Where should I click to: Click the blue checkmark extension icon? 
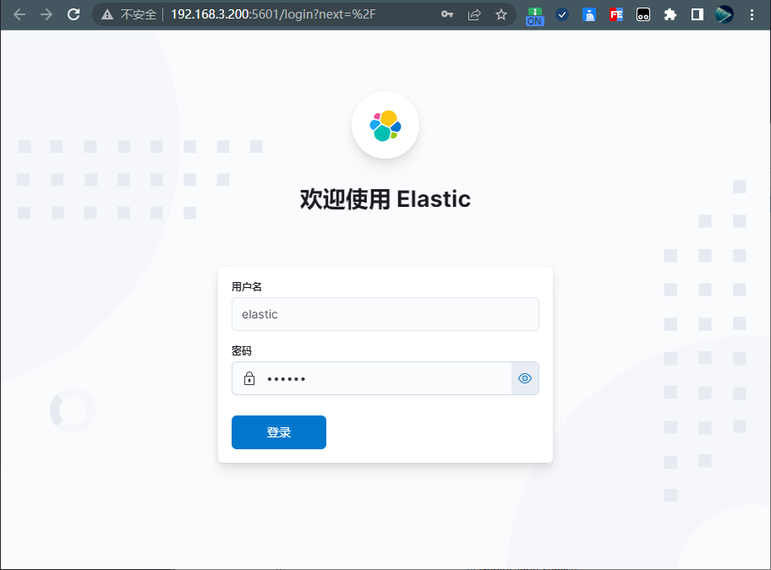pyautogui.click(x=562, y=14)
